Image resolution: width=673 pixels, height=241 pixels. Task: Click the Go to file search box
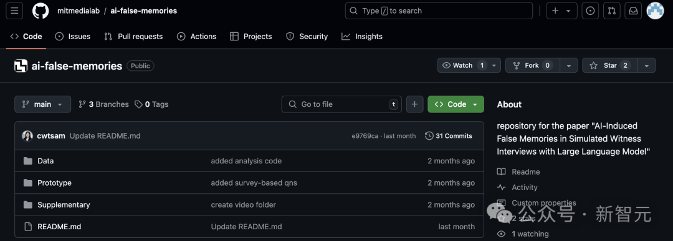click(341, 104)
